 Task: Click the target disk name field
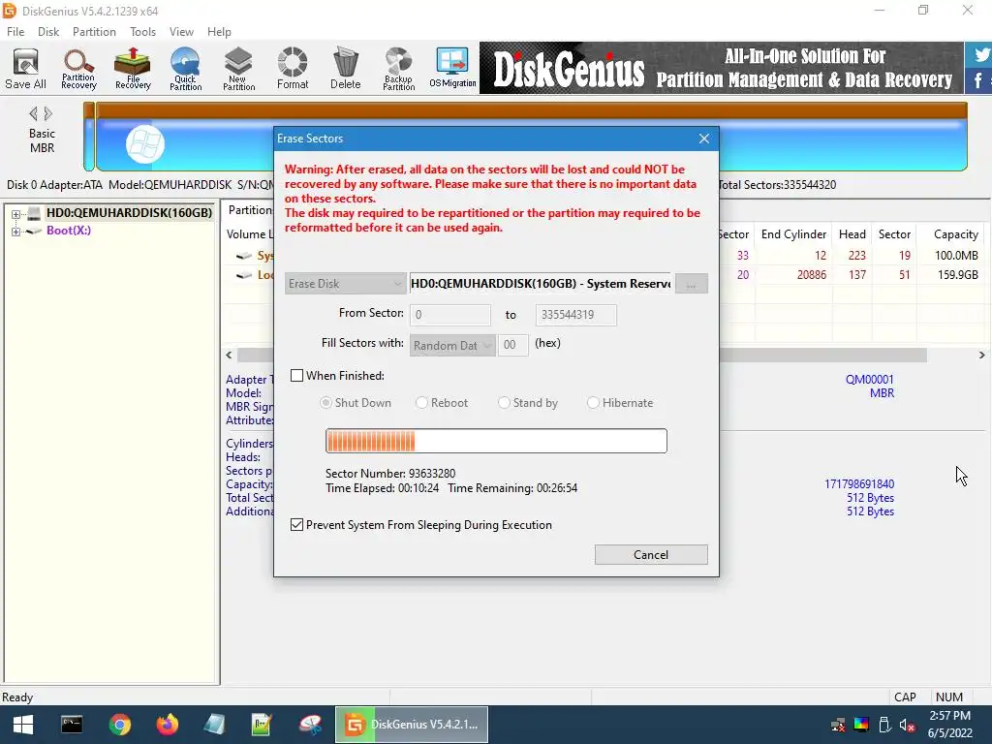(541, 284)
